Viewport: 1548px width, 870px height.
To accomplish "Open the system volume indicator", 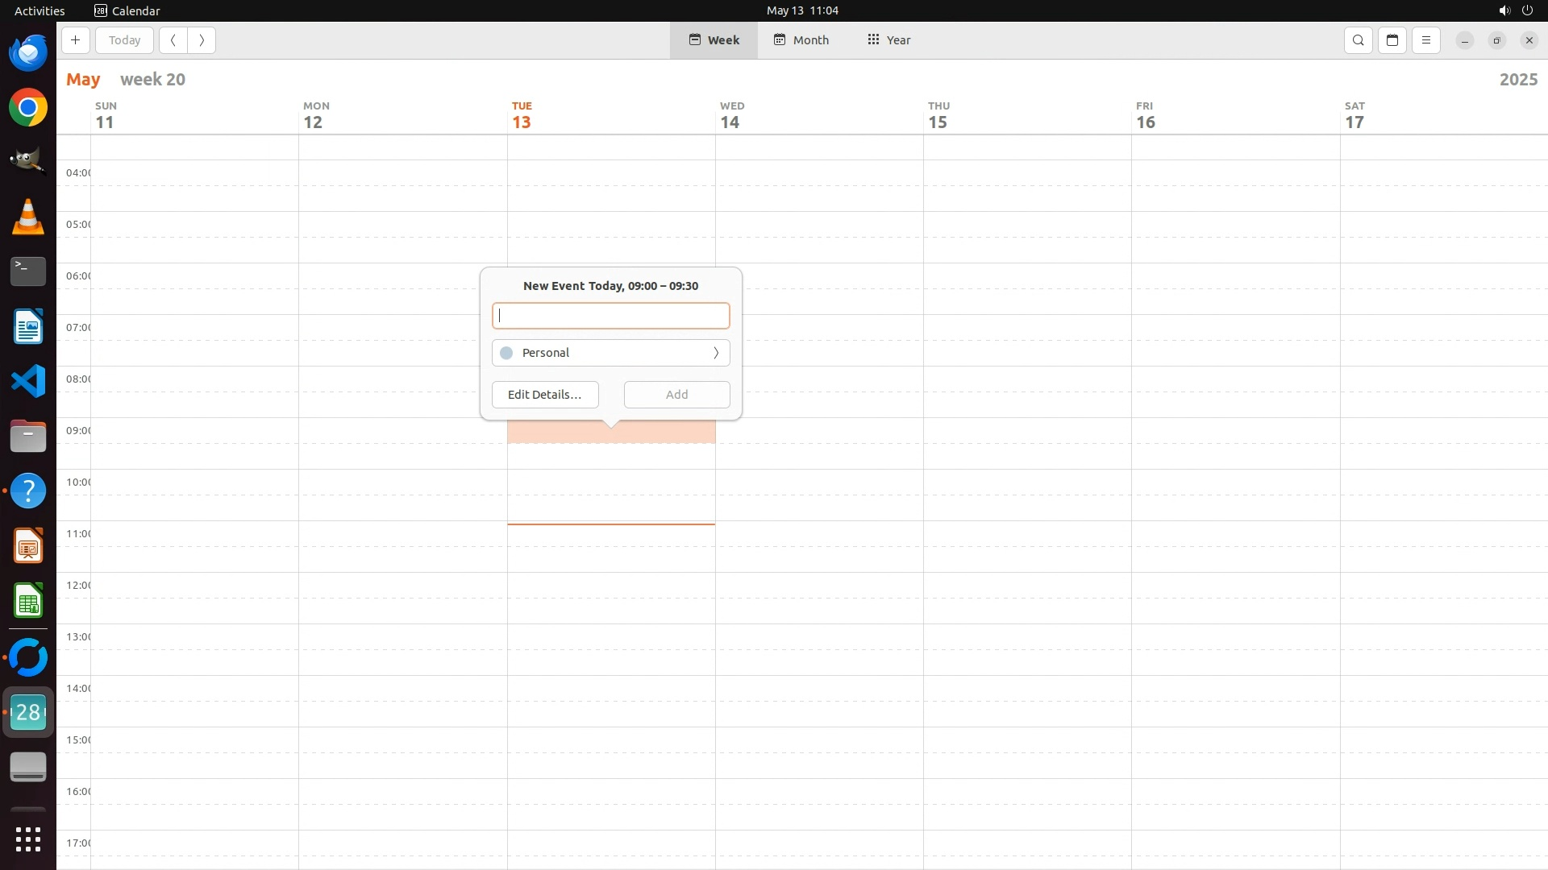I will tap(1504, 10).
